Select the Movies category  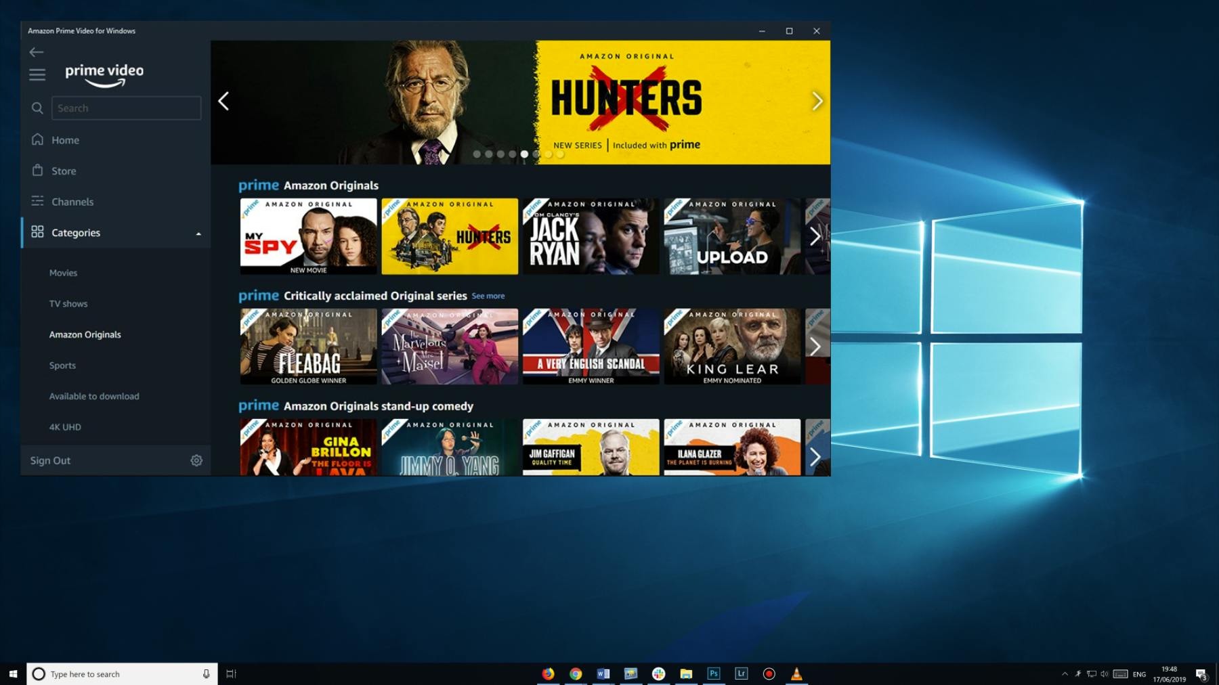pos(63,272)
